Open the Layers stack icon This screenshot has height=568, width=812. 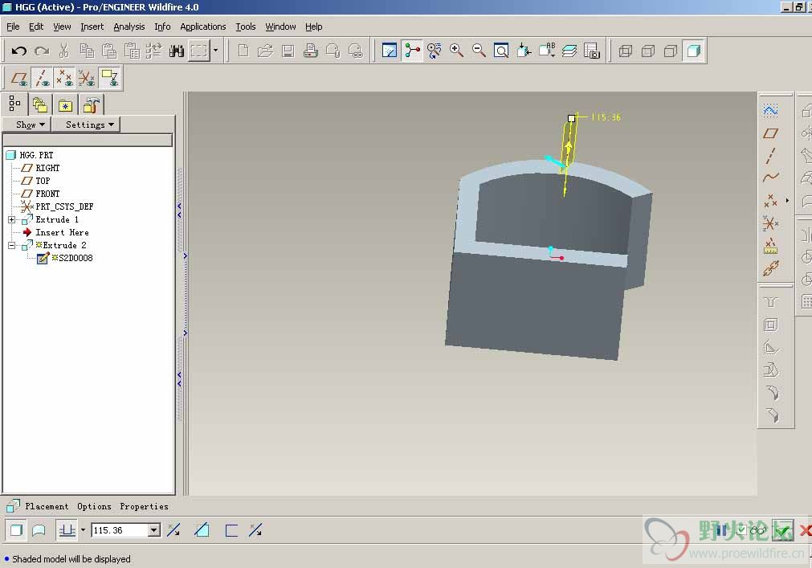point(569,51)
